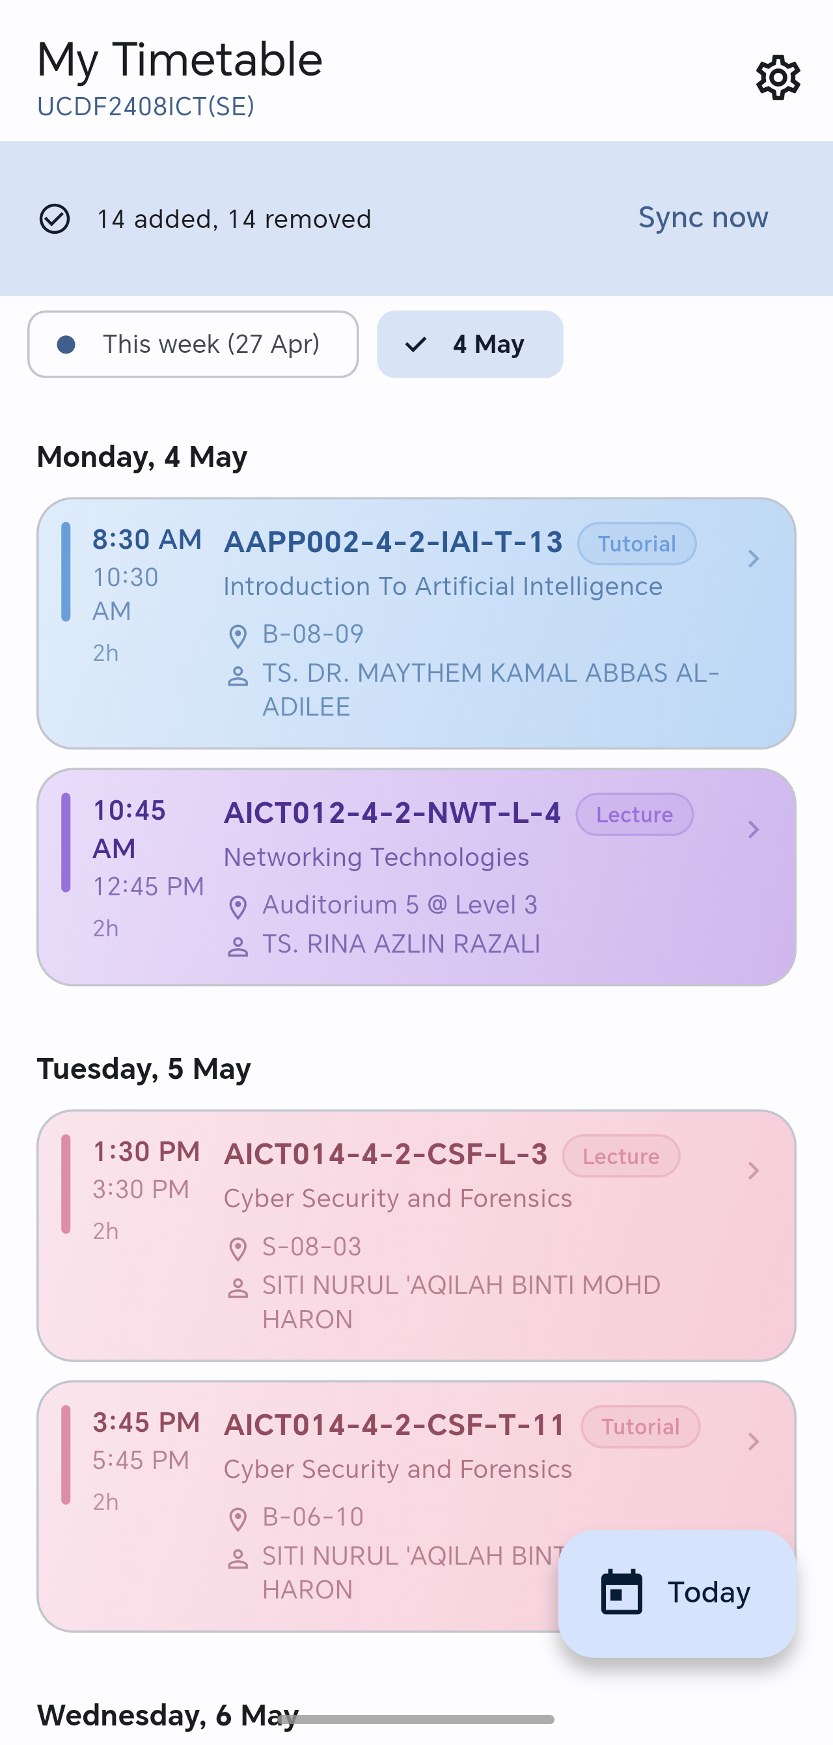This screenshot has width=833, height=1745.
Task: Toggle the 4 May week chip
Action: tap(470, 344)
